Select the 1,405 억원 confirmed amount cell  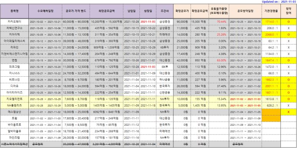(200, 105)
